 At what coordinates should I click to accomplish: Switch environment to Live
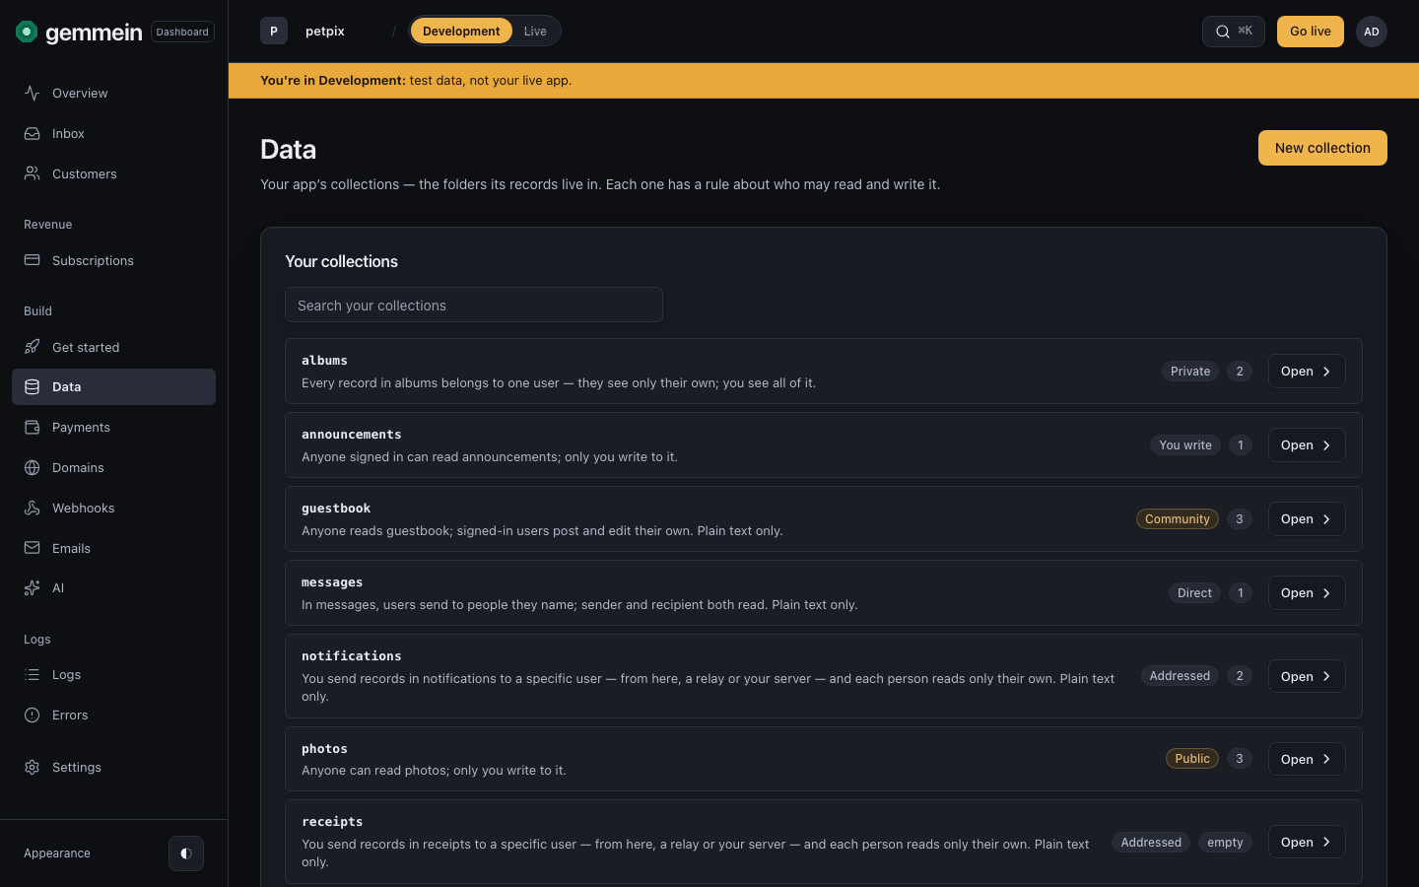tap(535, 32)
